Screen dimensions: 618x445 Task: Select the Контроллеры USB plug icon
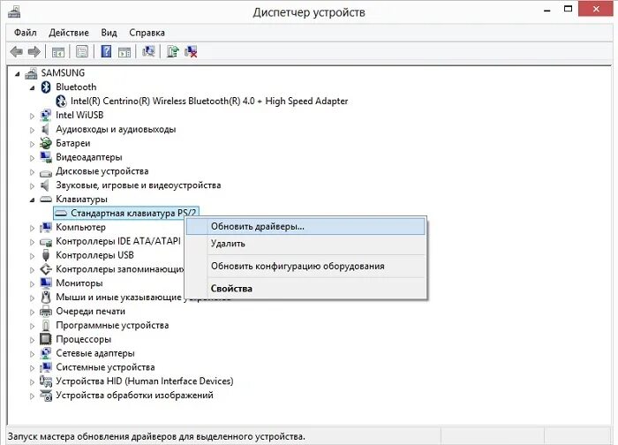point(46,255)
